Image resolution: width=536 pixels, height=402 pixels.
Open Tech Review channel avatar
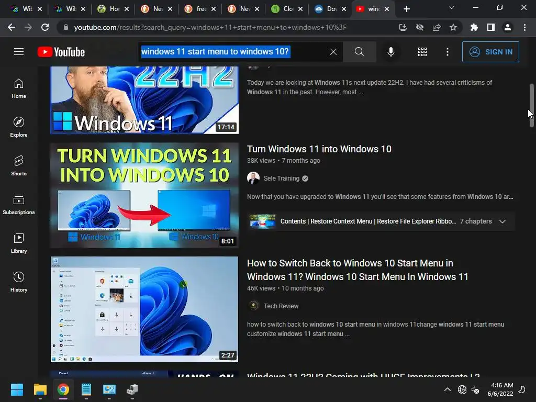(x=253, y=306)
